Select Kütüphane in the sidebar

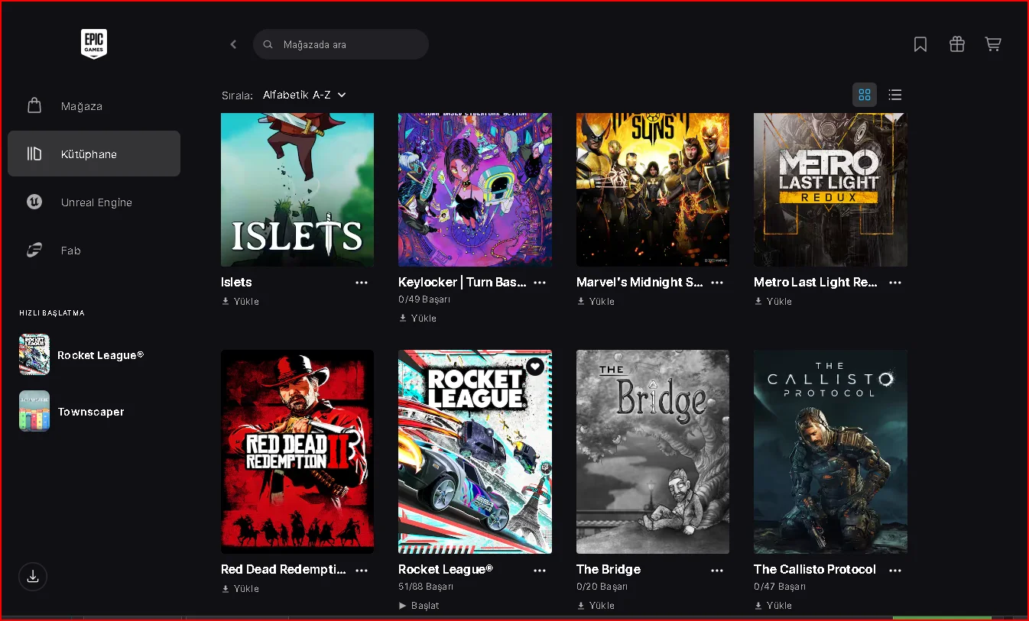(x=94, y=154)
